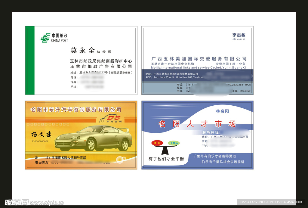
Task: Select 广西玉林美加国际交流服务有限公司 company name
Action: click(x=199, y=59)
